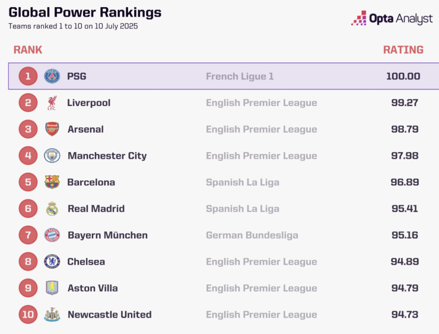This screenshot has width=439, height=334.
Task: Click French Ligue 1 league label
Action: (240, 76)
